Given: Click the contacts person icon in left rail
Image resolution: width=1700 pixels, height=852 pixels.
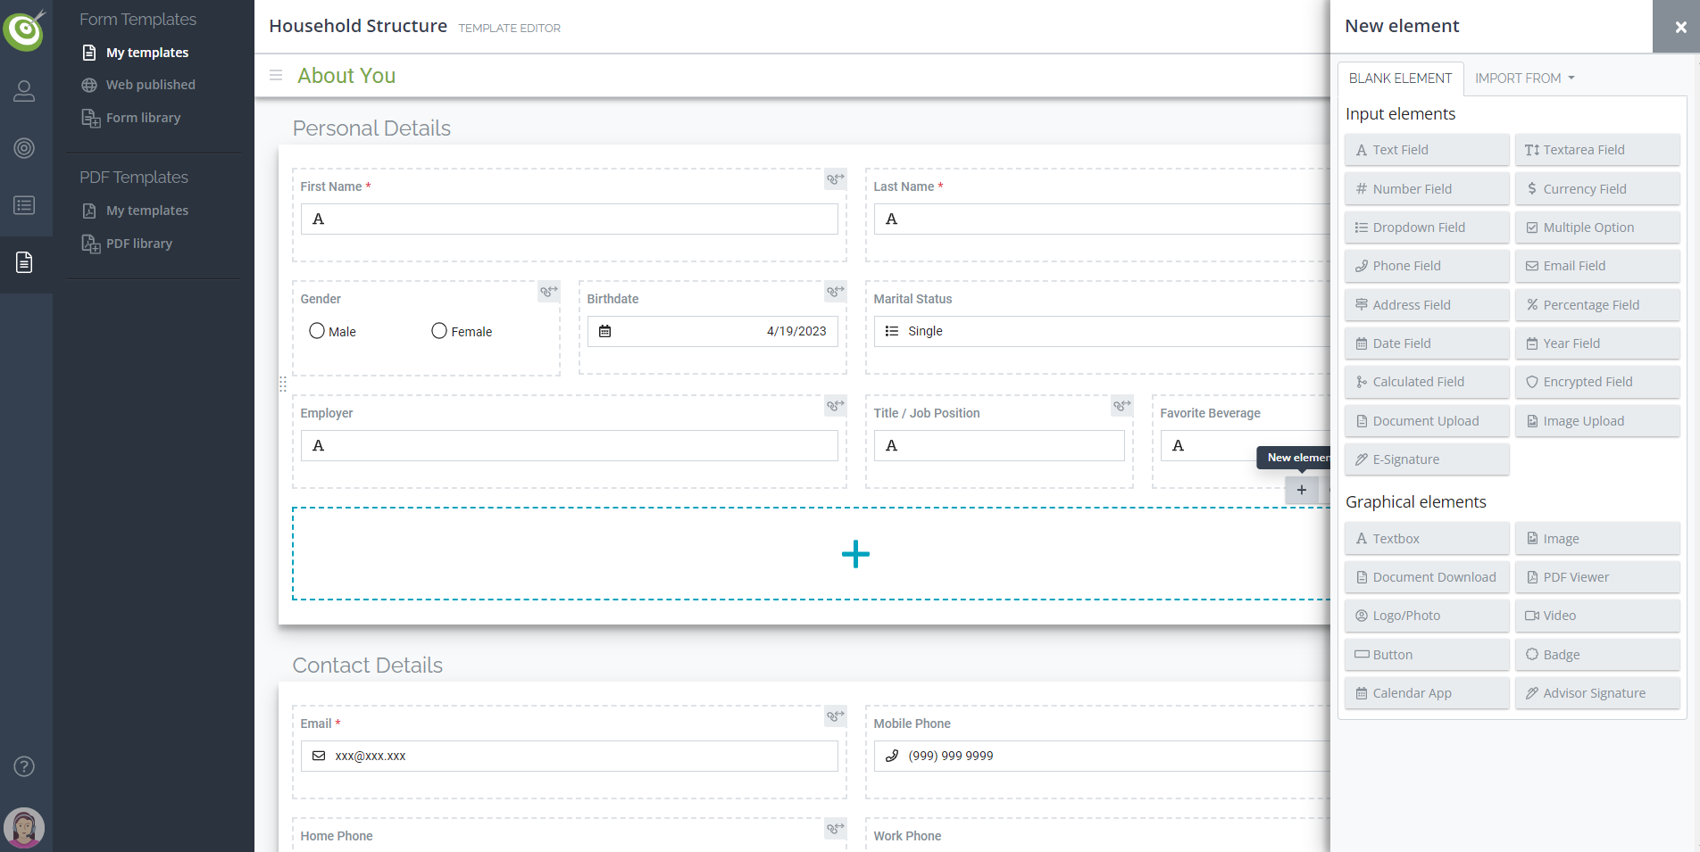Looking at the screenshot, I should pyautogui.click(x=24, y=91).
